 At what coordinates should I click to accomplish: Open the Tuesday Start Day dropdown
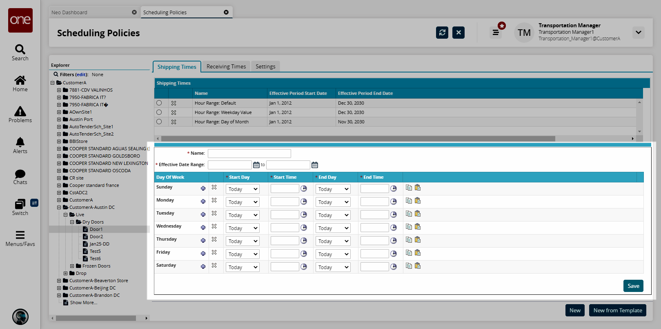pyautogui.click(x=243, y=215)
